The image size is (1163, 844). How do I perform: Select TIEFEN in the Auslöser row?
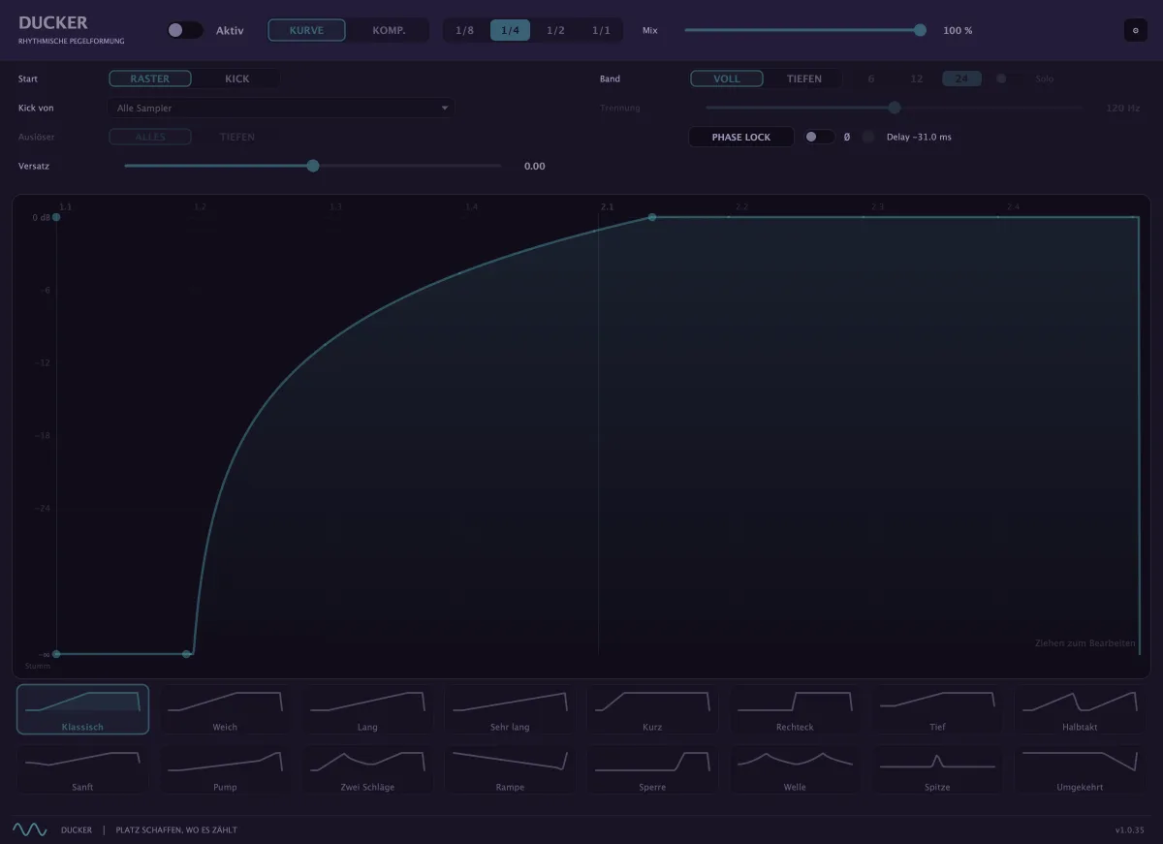(x=237, y=137)
